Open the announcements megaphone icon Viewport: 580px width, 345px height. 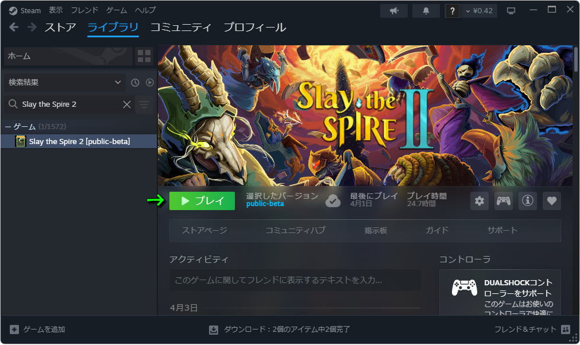point(394,11)
